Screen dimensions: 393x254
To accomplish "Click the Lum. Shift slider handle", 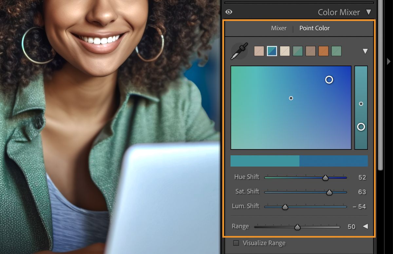I will 285,206.
